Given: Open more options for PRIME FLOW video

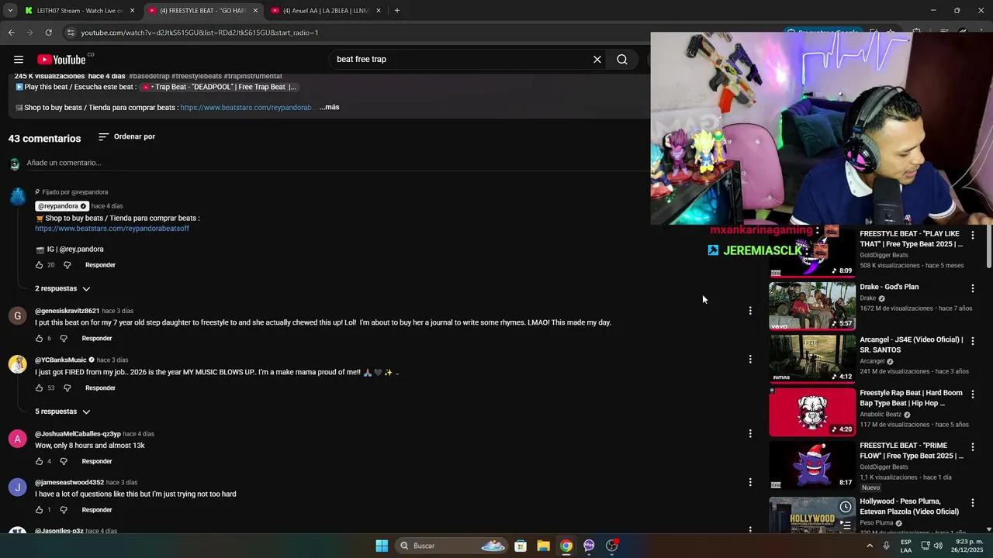Looking at the screenshot, I should click(x=973, y=447).
